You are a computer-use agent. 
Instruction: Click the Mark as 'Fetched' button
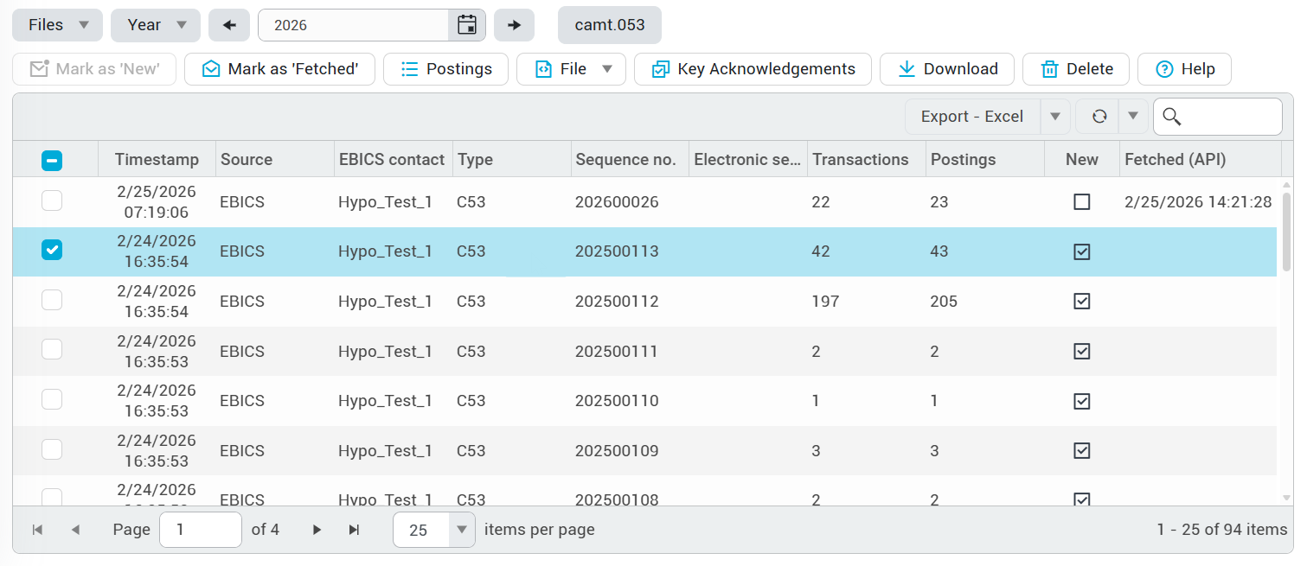pos(279,69)
